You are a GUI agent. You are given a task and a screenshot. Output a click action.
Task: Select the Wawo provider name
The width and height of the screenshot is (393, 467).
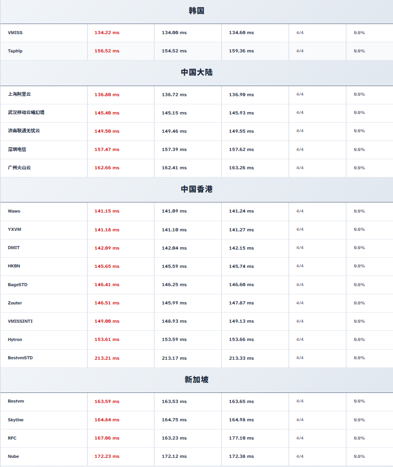coord(14,211)
